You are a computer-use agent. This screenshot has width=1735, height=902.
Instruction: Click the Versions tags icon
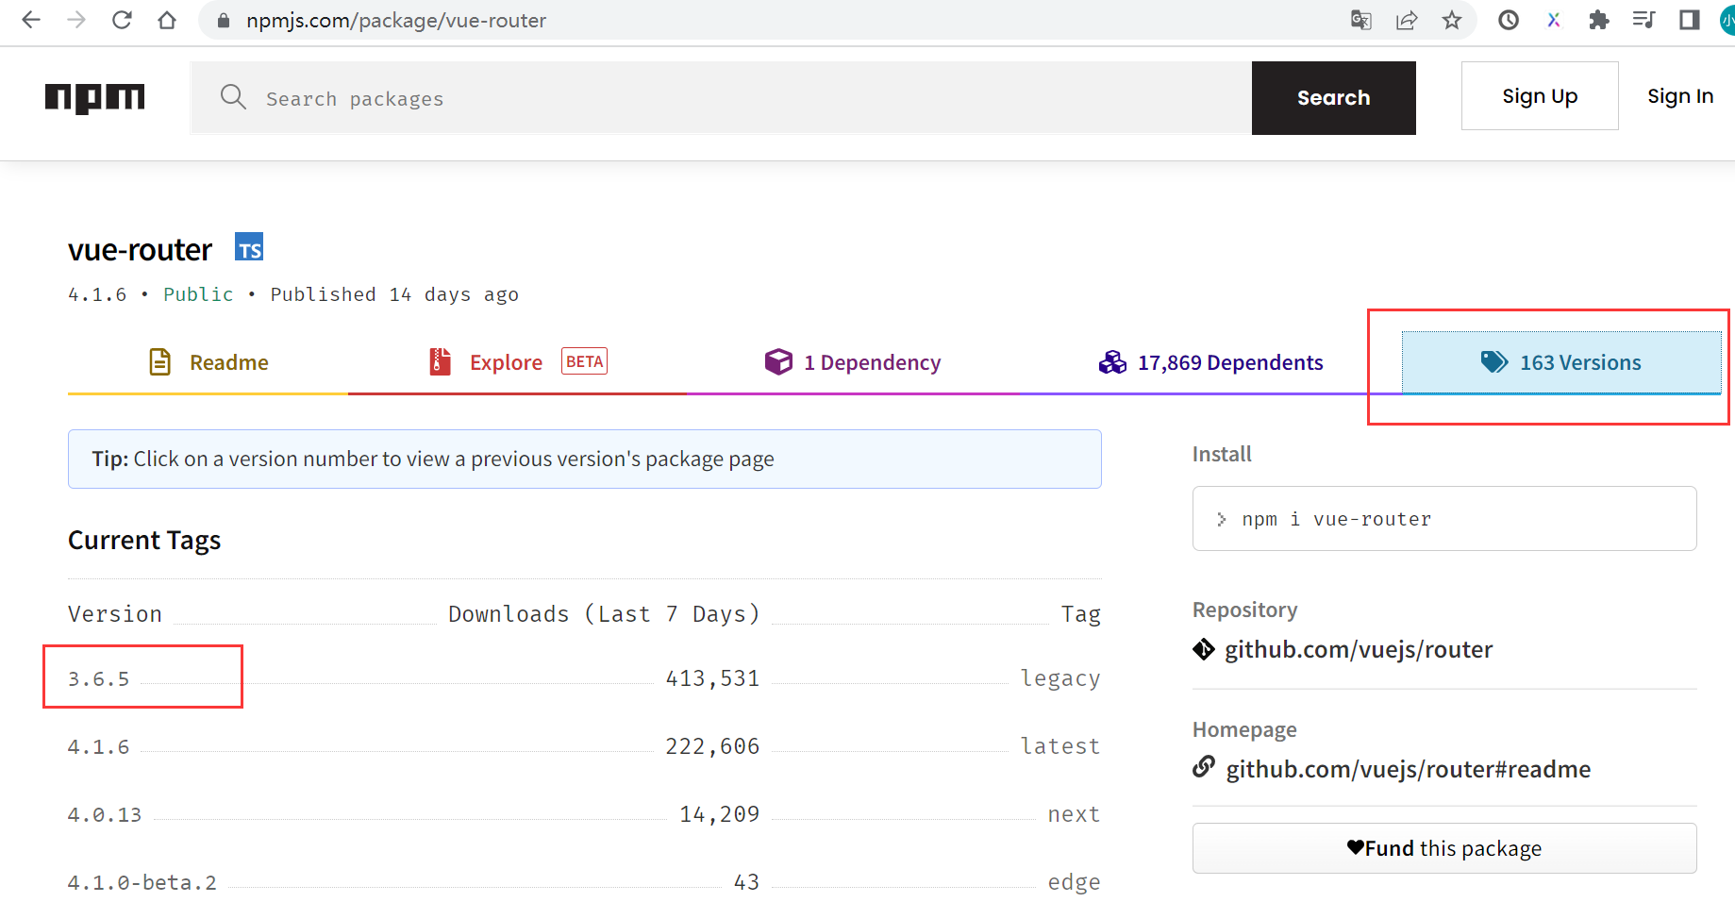1494,361
